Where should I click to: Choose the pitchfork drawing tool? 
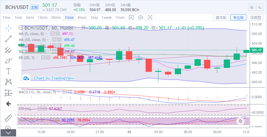click(x=8, y=50)
